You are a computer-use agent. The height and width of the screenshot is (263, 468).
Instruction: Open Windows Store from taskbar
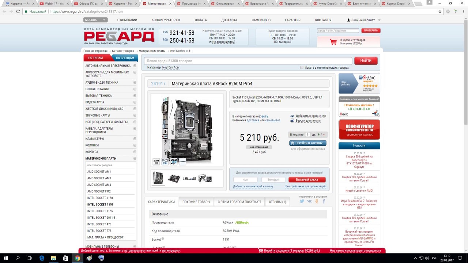point(65,258)
